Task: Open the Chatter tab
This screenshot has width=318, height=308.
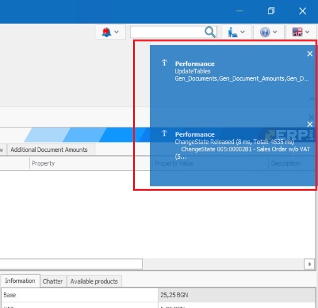Action: click(x=53, y=281)
